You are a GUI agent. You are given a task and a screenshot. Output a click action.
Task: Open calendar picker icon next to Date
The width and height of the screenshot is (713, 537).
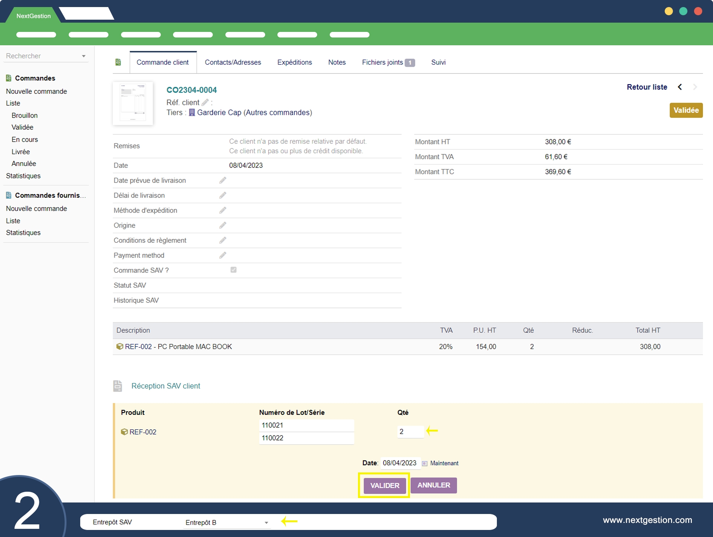pos(424,464)
